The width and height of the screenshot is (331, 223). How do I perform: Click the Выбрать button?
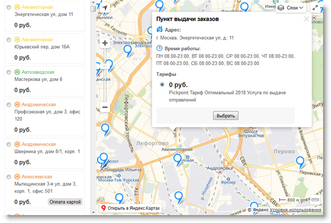coord(226,116)
